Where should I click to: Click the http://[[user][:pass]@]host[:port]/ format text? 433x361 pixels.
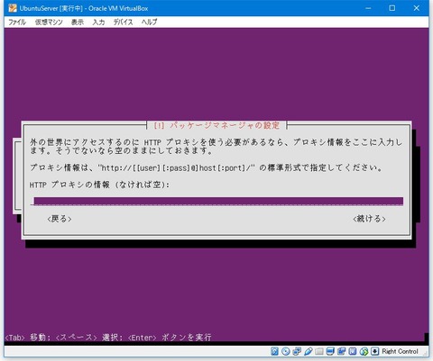[177, 167]
